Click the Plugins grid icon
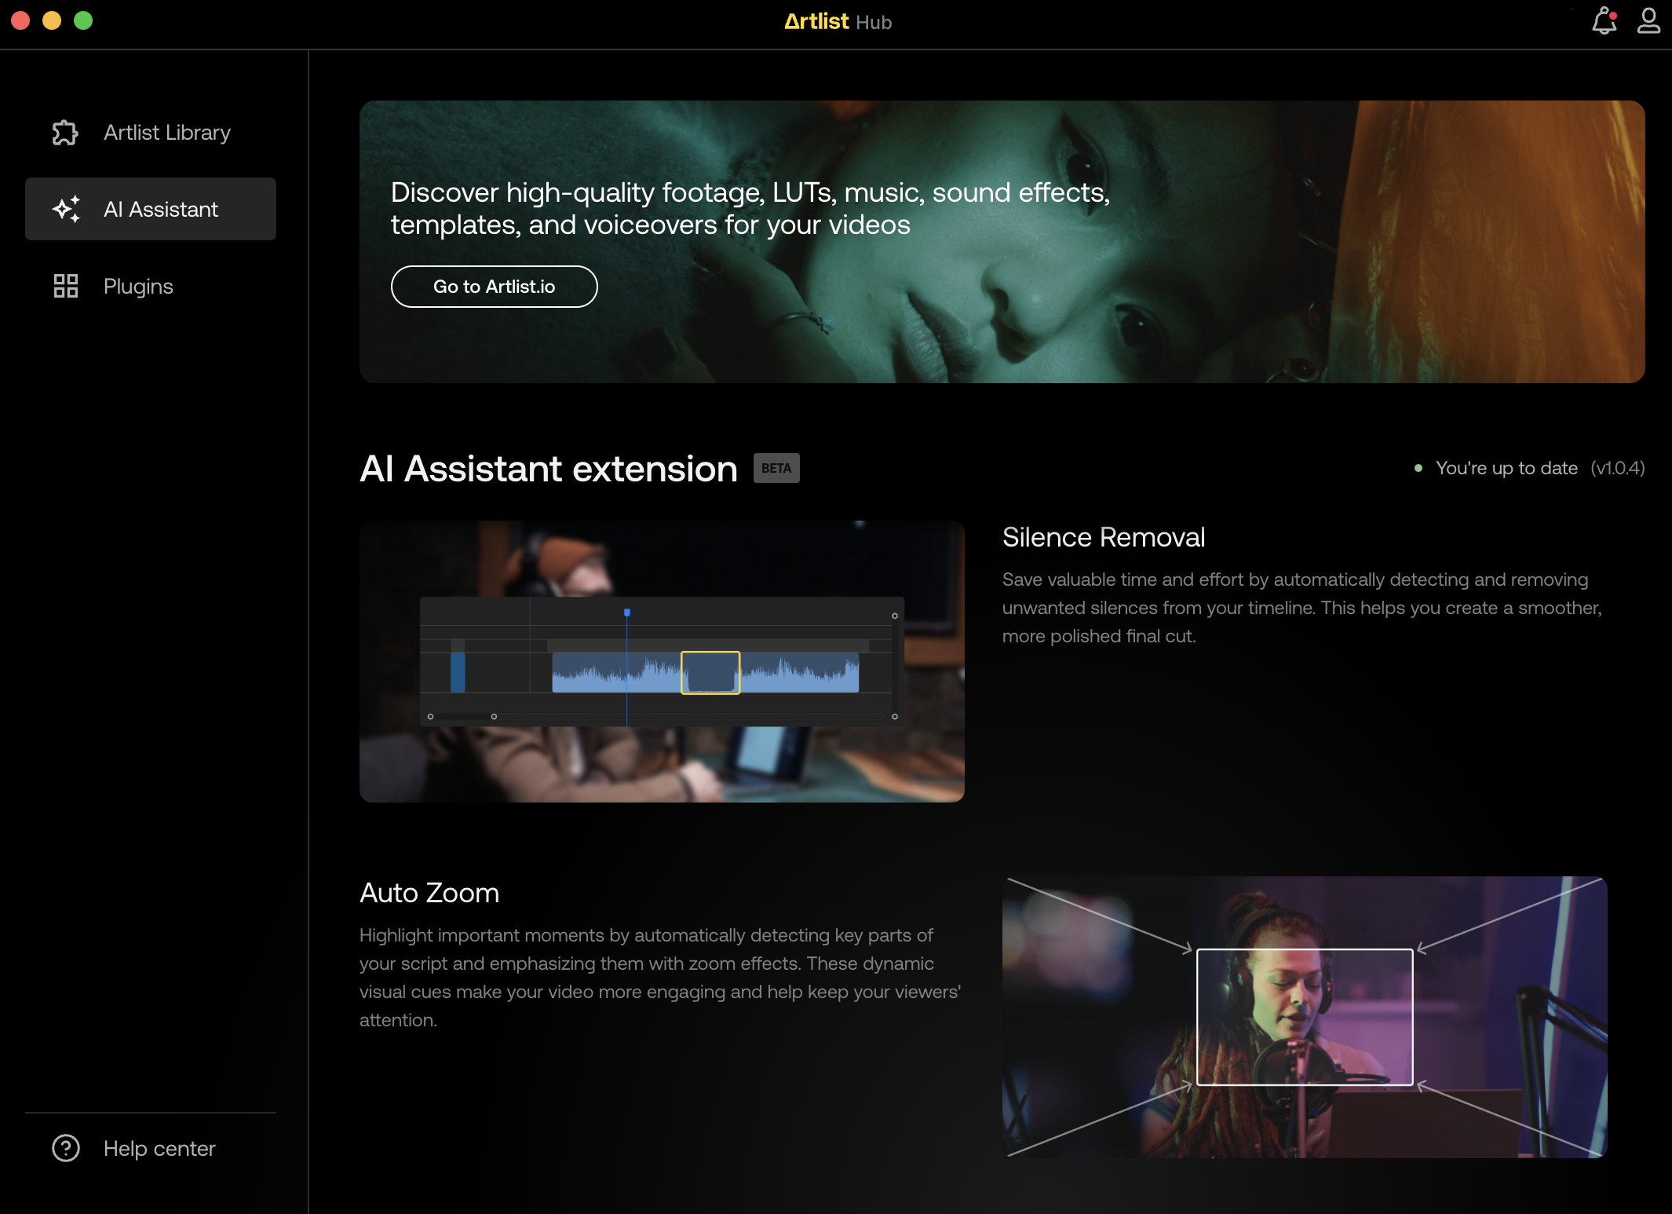1672x1214 pixels. [x=66, y=286]
